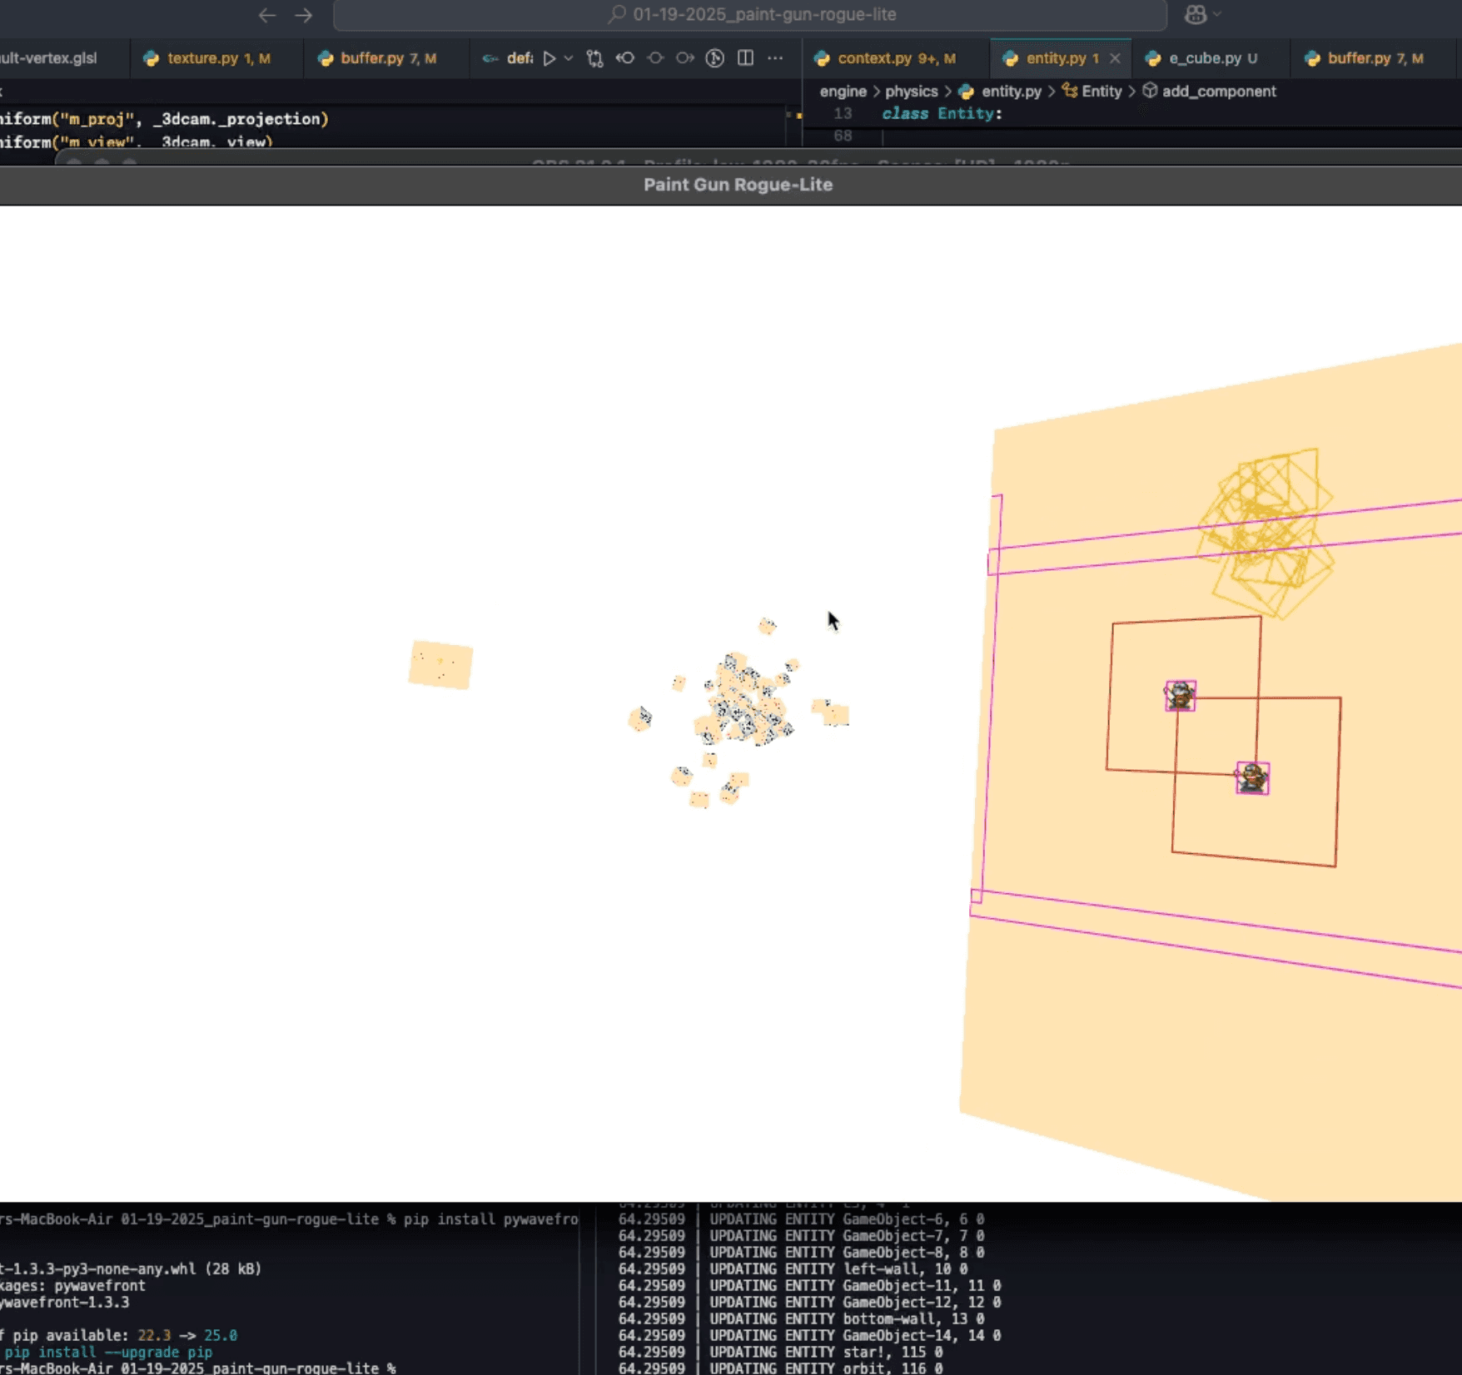Go to the next change icon

685,58
